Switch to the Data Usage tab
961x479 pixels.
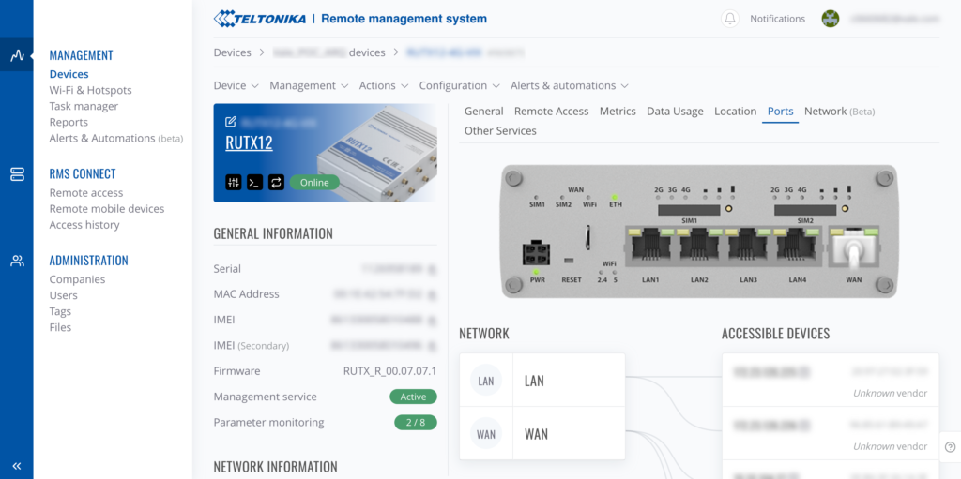pyautogui.click(x=675, y=112)
